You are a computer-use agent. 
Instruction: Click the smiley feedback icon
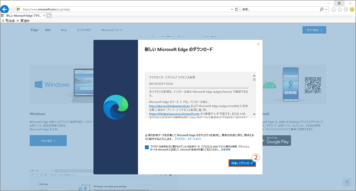(352, 9)
